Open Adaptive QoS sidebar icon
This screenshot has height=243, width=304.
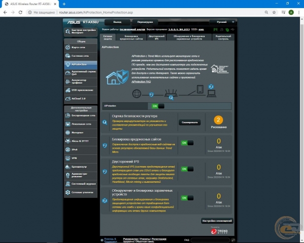(x=68, y=73)
